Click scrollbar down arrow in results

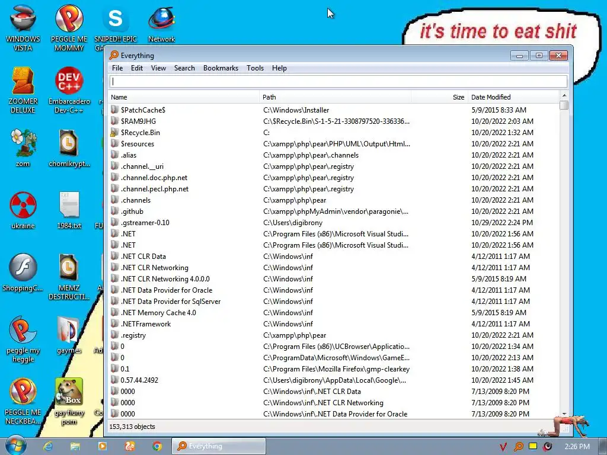click(564, 414)
